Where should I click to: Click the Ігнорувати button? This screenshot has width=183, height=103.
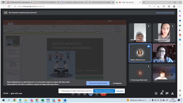pos(117,83)
